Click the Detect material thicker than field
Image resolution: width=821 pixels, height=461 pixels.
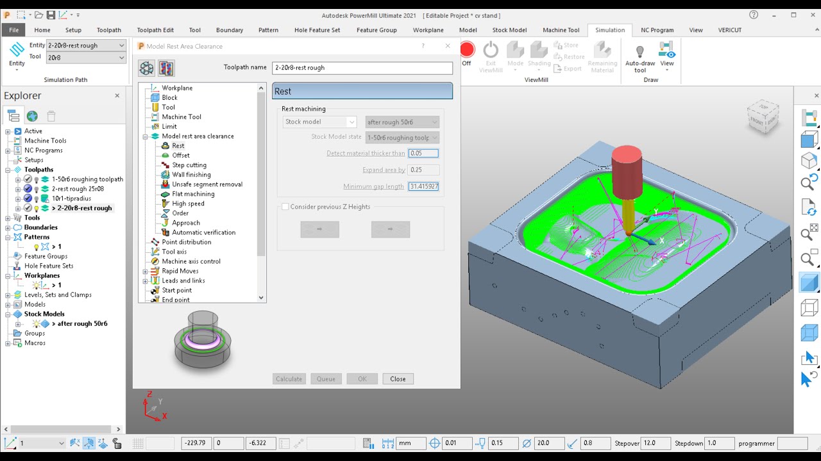[x=423, y=154]
